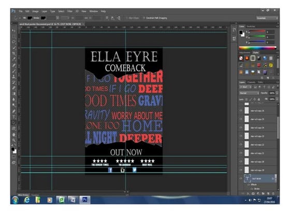Toggle Effects visibility under OUT NOW layer

[249, 184]
